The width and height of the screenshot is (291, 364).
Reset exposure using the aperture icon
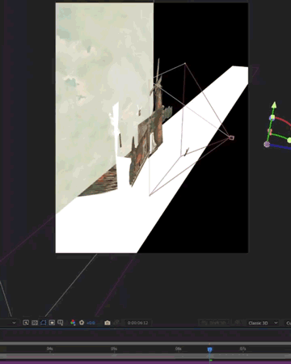click(x=82, y=323)
